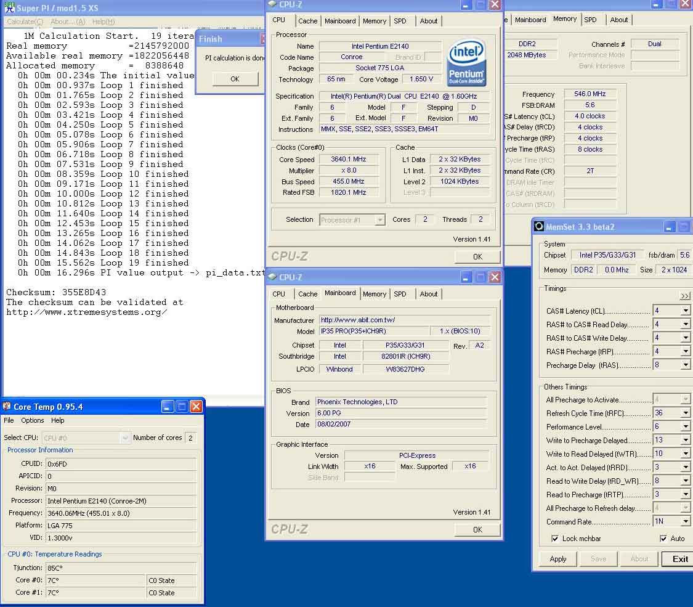Open the RAS# Precharge (tRP) dropdown
The width and height of the screenshot is (693, 607).
[685, 351]
